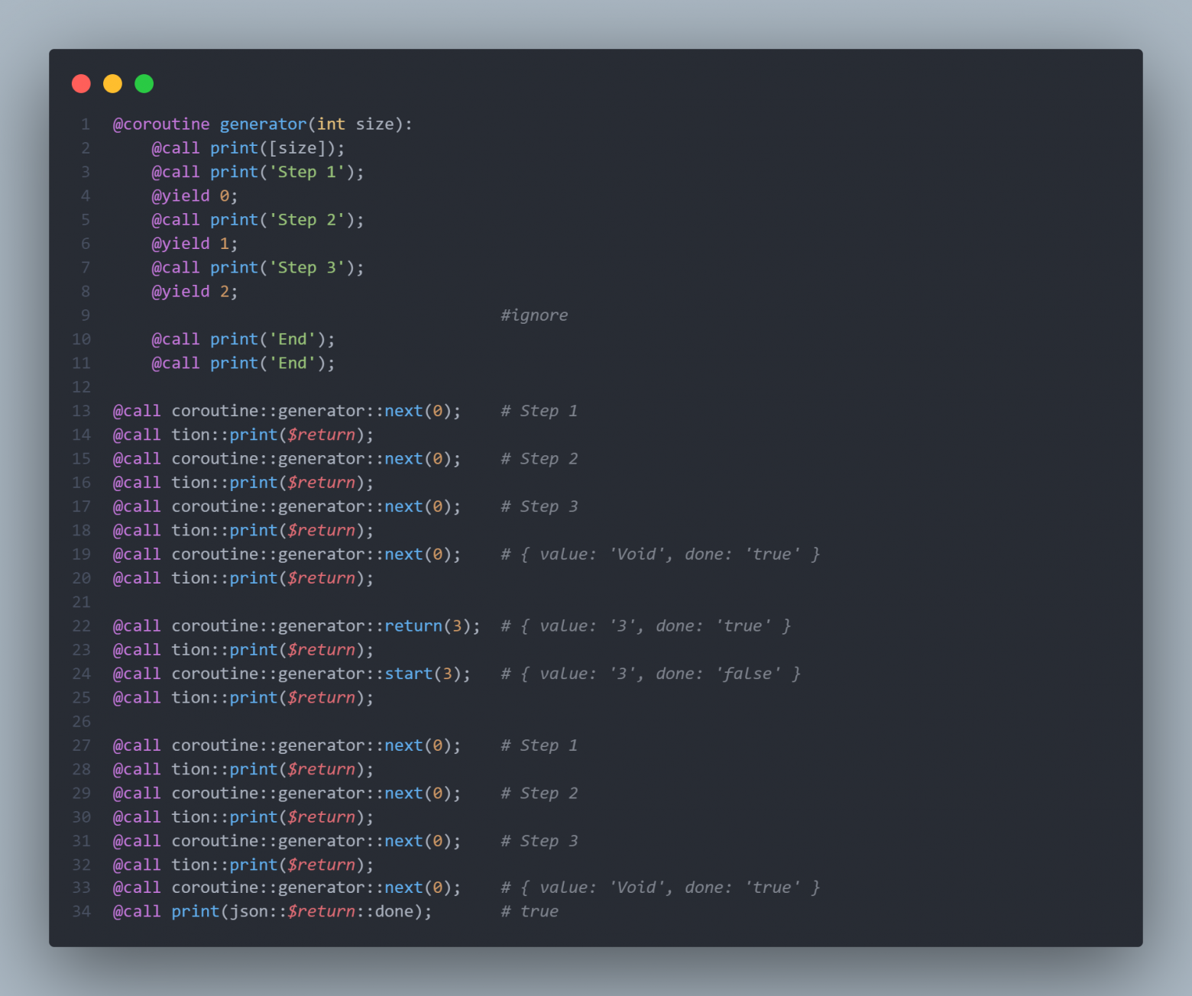Click line number 12 in the gutter
This screenshot has width=1192, height=996.
coord(81,386)
